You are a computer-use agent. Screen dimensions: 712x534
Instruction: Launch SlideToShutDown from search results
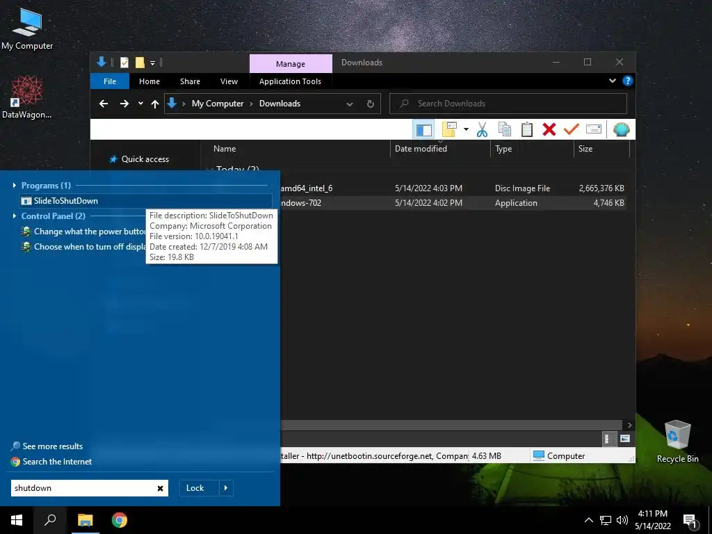(x=146, y=201)
